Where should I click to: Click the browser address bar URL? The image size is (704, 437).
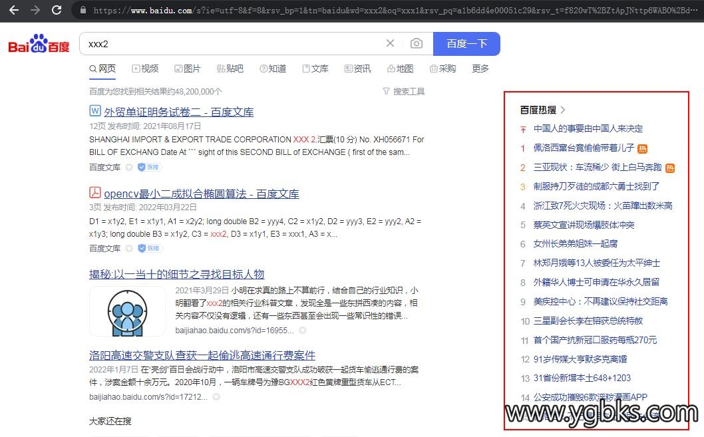coord(395,10)
